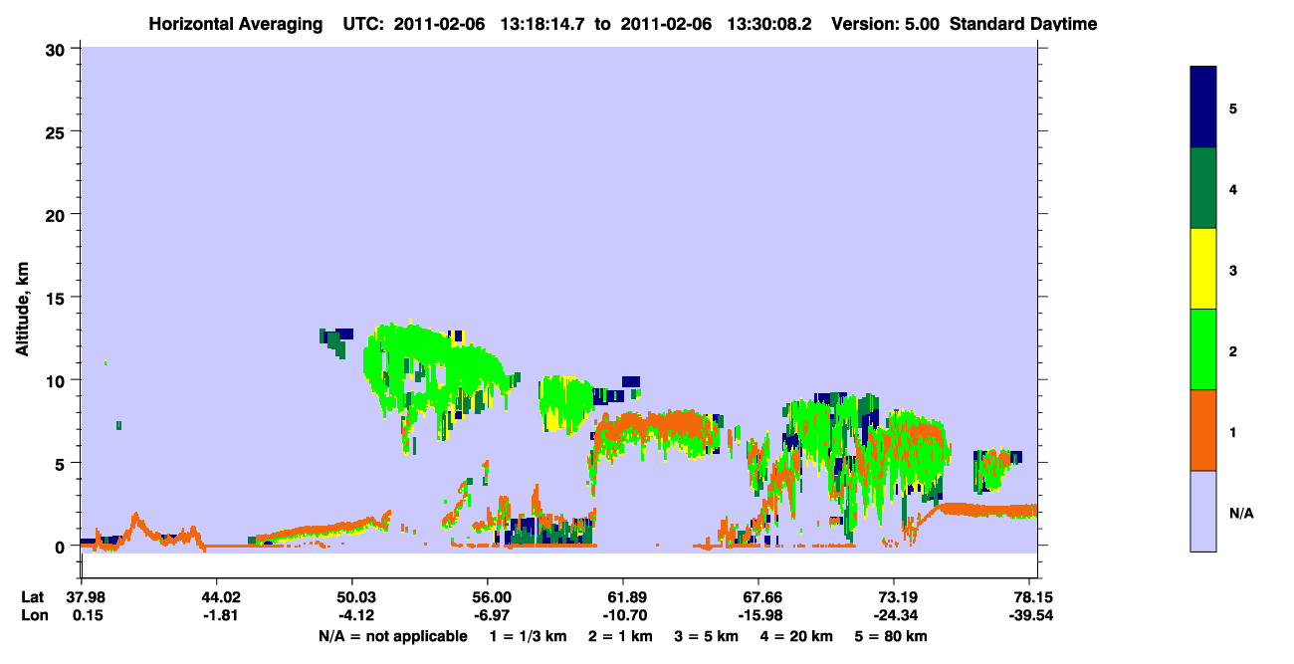This screenshot has height=664, width=1294.
Task: Click the orange color bar segment for 1
Action: 1203,430
